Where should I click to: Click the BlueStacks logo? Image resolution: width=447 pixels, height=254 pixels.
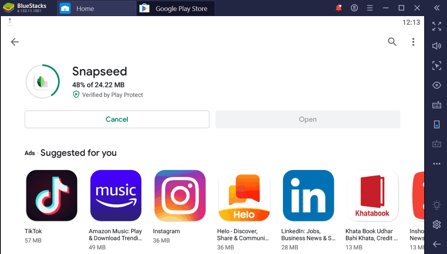click(x=9, y=8)
